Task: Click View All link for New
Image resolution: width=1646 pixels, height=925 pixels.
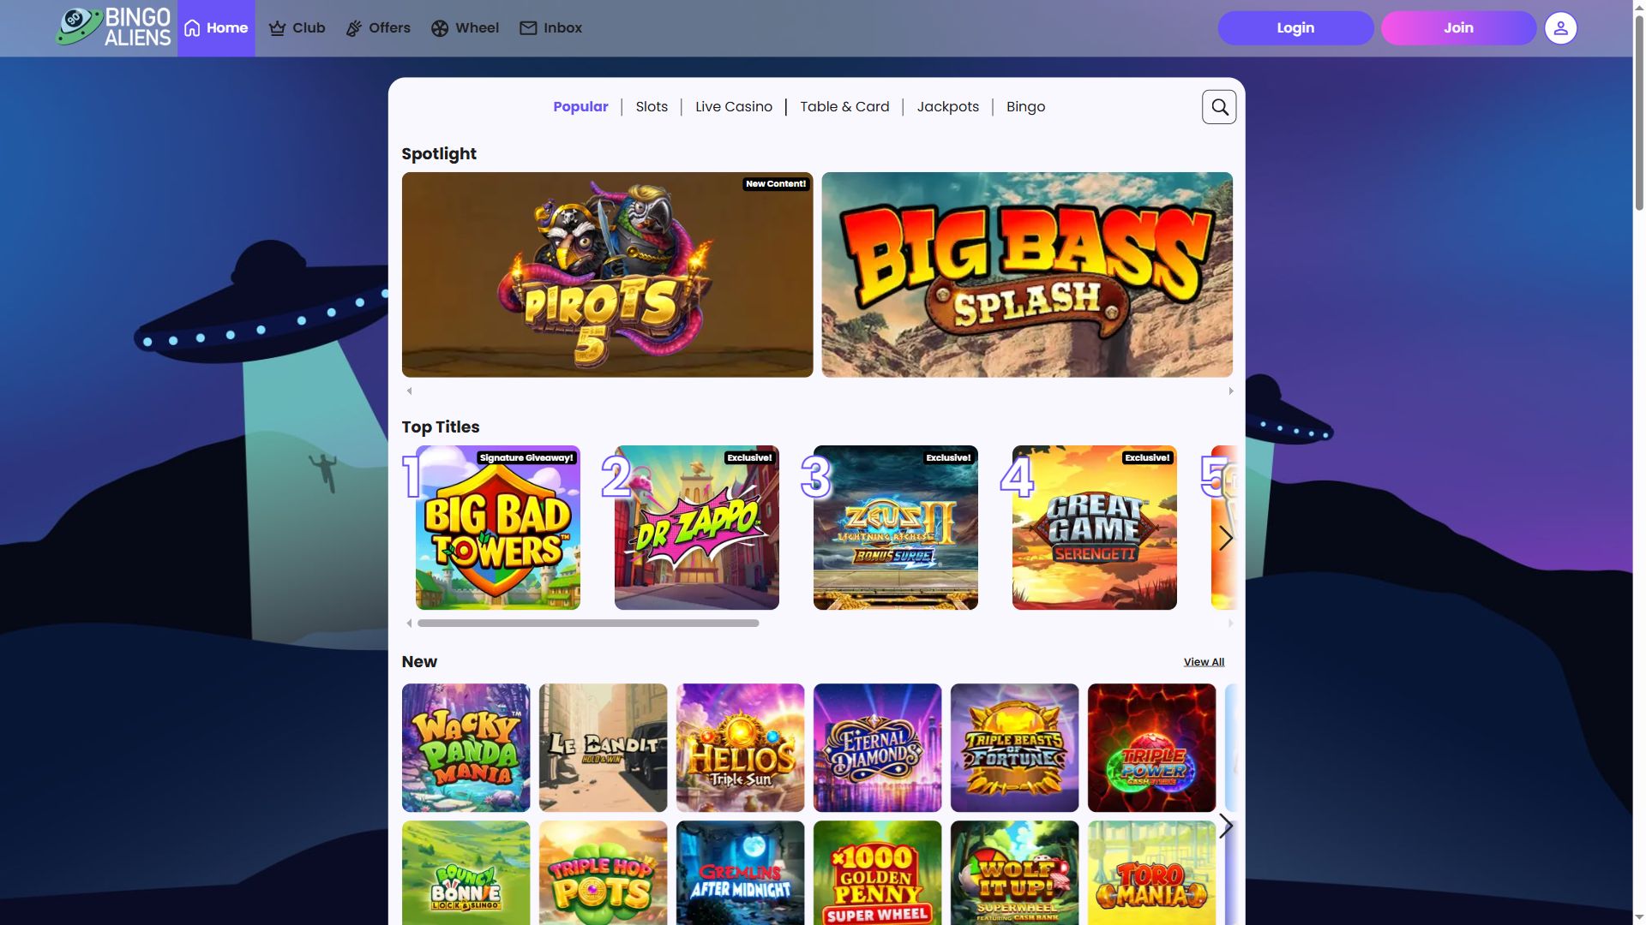Action: coord(1204,662)
